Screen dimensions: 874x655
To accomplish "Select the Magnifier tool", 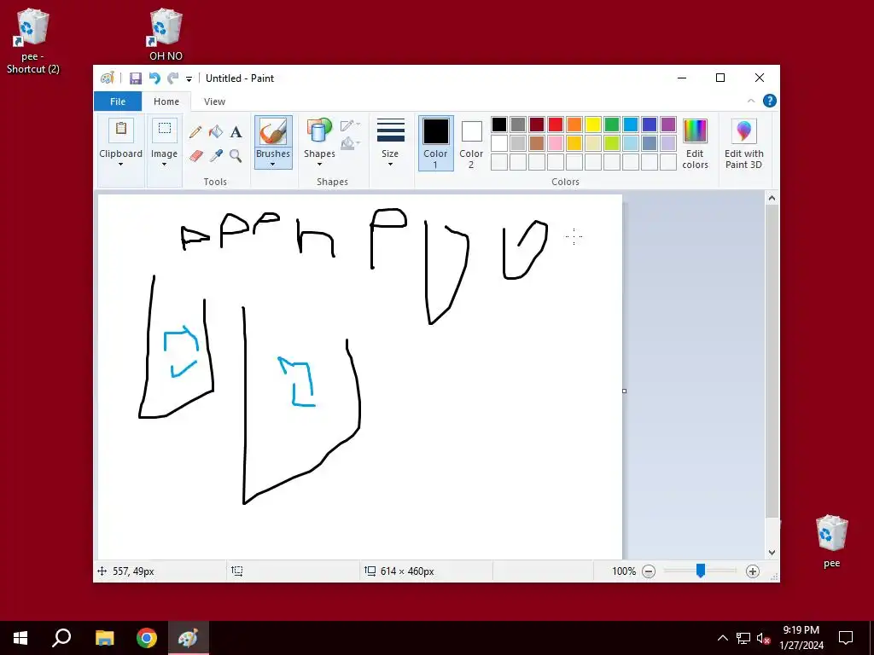I will pos(236,155).
